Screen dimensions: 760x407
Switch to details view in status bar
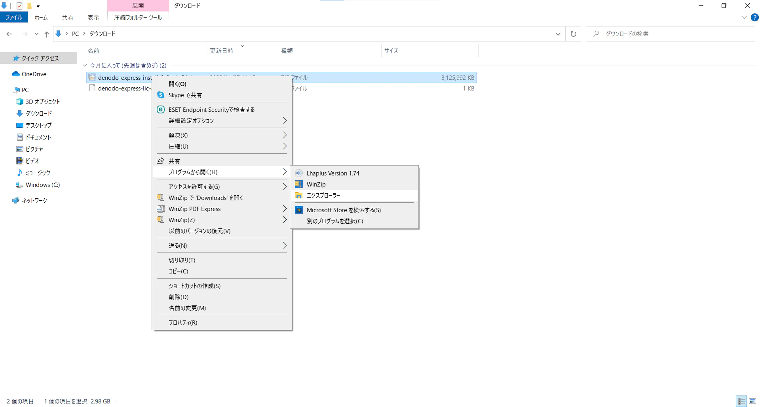click(741, 401)
